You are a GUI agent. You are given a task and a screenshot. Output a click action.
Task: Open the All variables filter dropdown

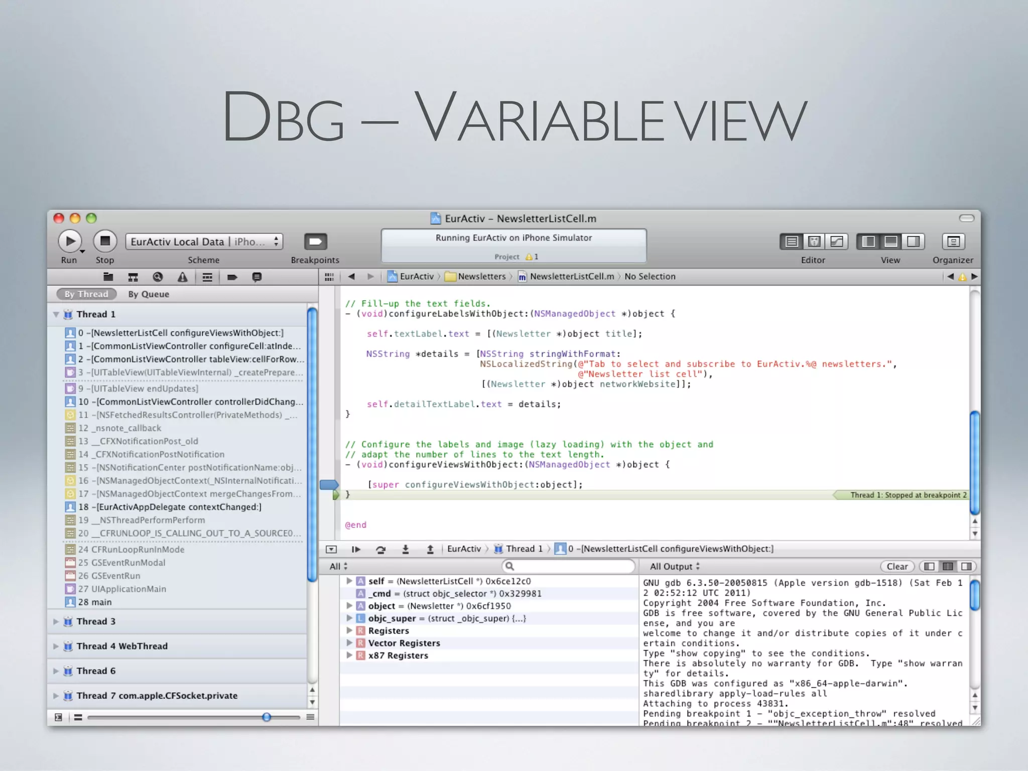(x=339, y=567)
